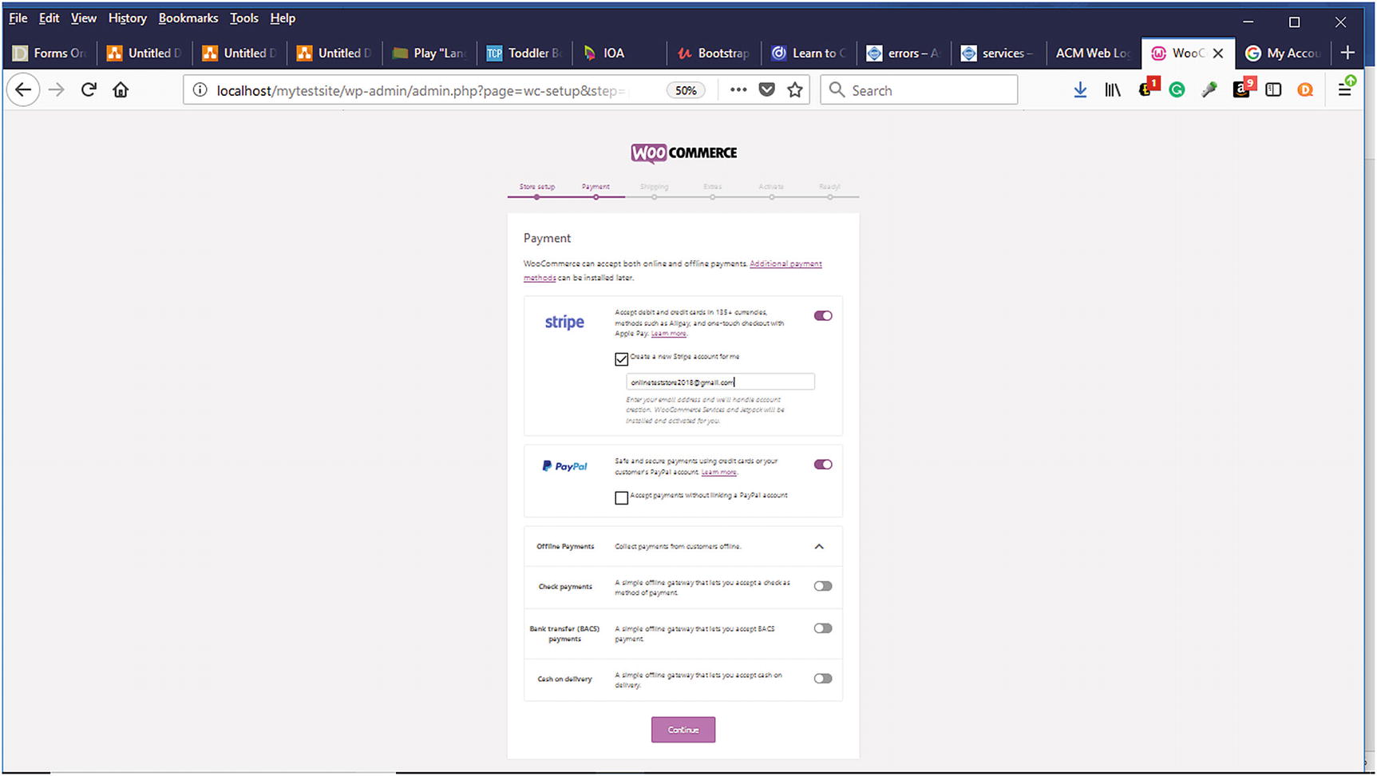
Task: Enable the Check payments toggle
Action: 823,586
